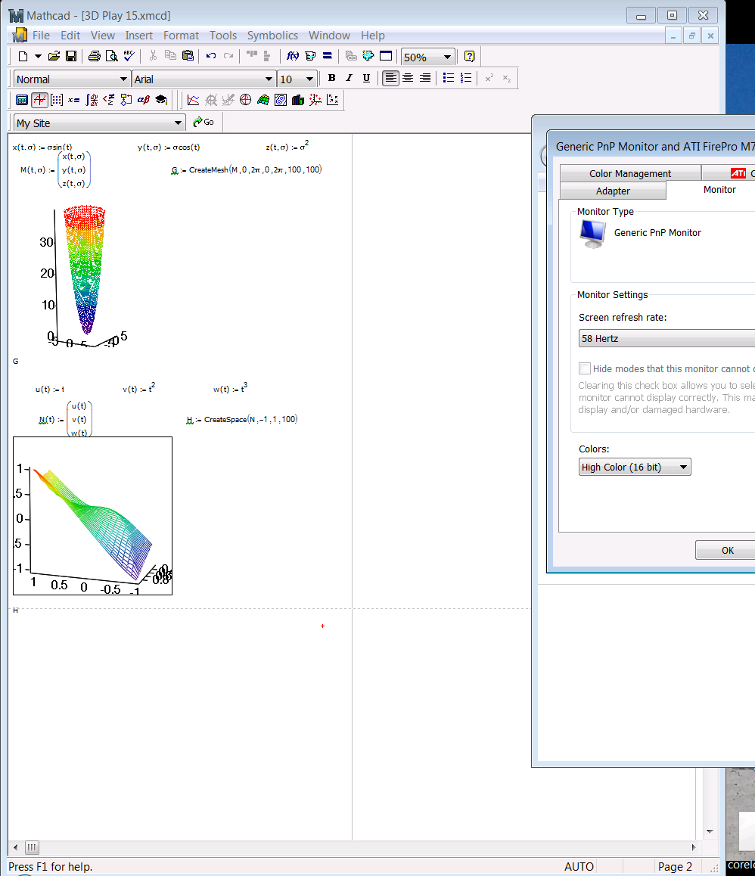Click OK in the monitor properties dialog
Image resolution: width=755 pixels, height=876 pixels.
tap(727, 550)
